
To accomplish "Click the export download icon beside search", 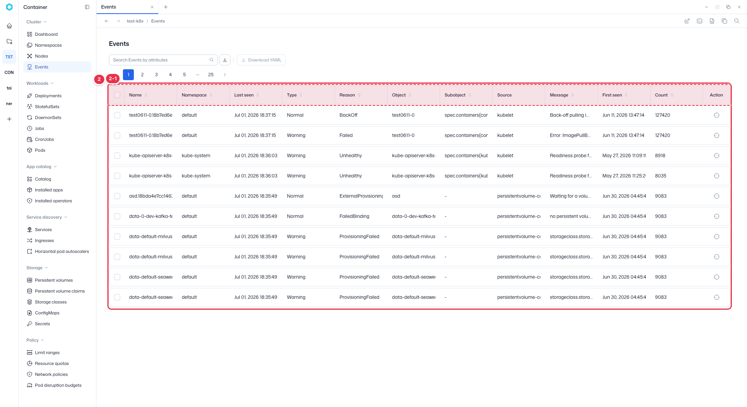I will (x=225, y=60).
